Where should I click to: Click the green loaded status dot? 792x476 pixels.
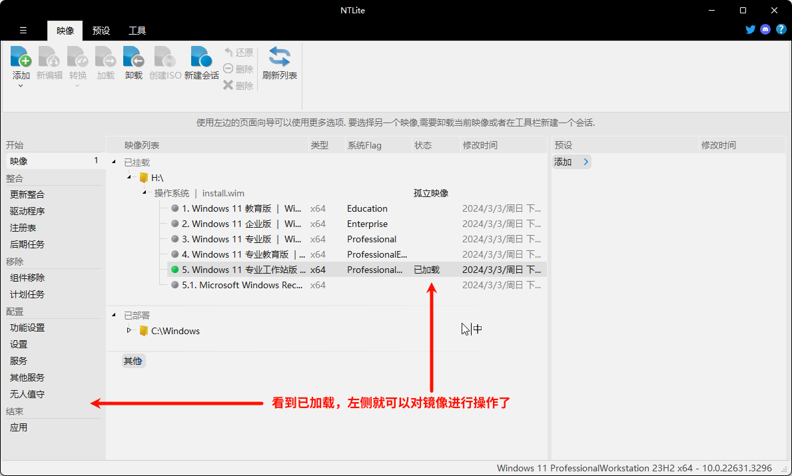175,270
